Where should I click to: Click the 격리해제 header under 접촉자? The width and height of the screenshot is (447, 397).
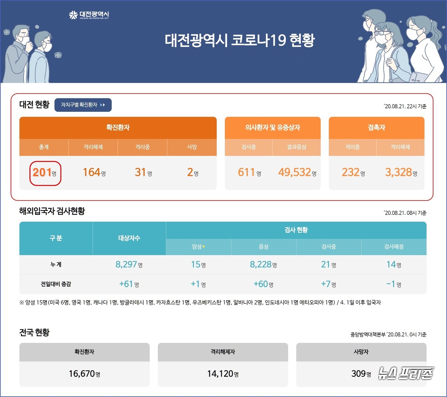pos(401,147)
